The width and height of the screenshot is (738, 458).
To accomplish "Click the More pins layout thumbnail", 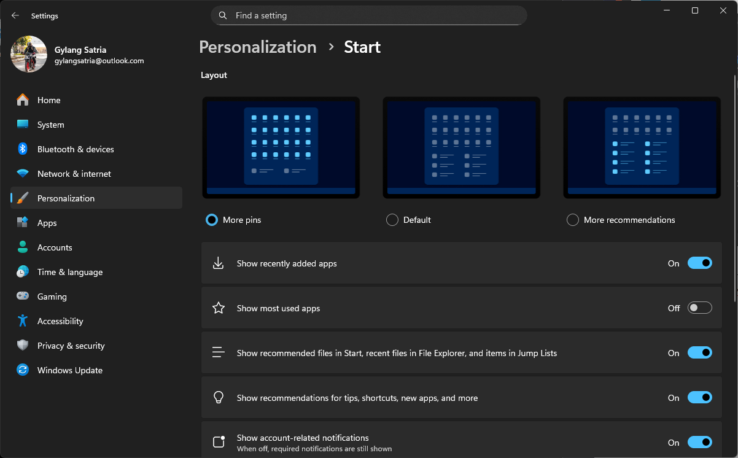I will click(281, 147).
